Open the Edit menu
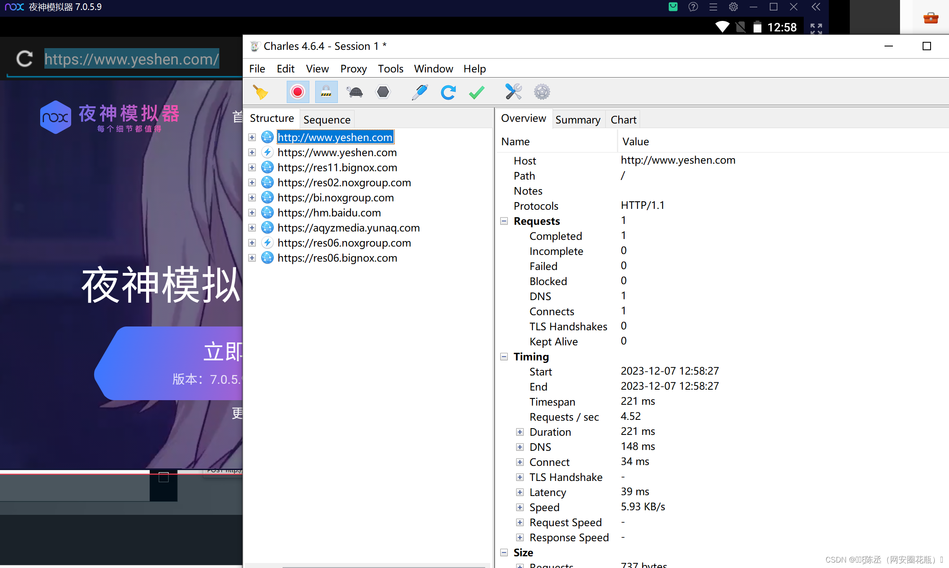Image resolution: width=949 pixels, height=568 pixels. pos(285,69)
